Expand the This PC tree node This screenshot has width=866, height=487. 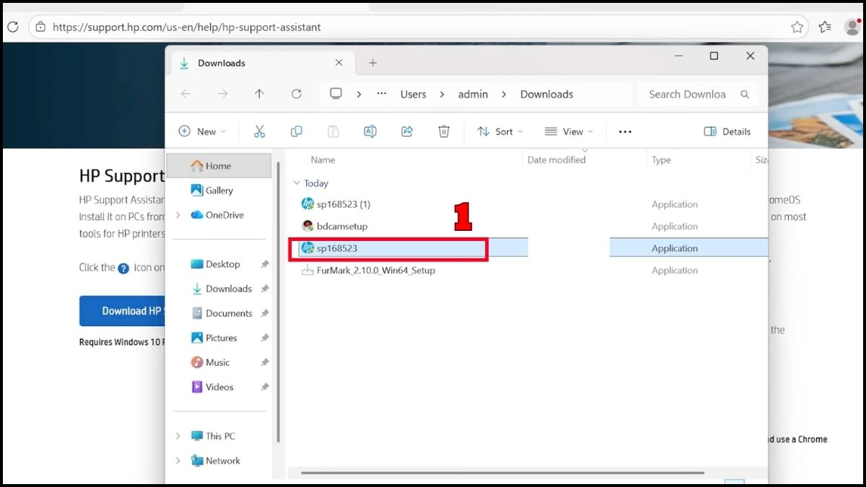[178, 436]
